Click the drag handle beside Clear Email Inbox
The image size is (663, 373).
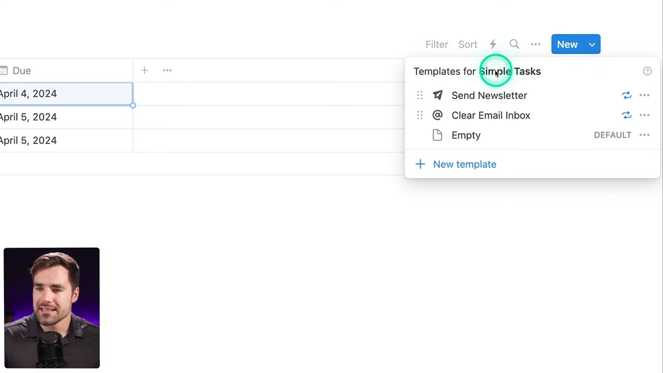(420, 115)
